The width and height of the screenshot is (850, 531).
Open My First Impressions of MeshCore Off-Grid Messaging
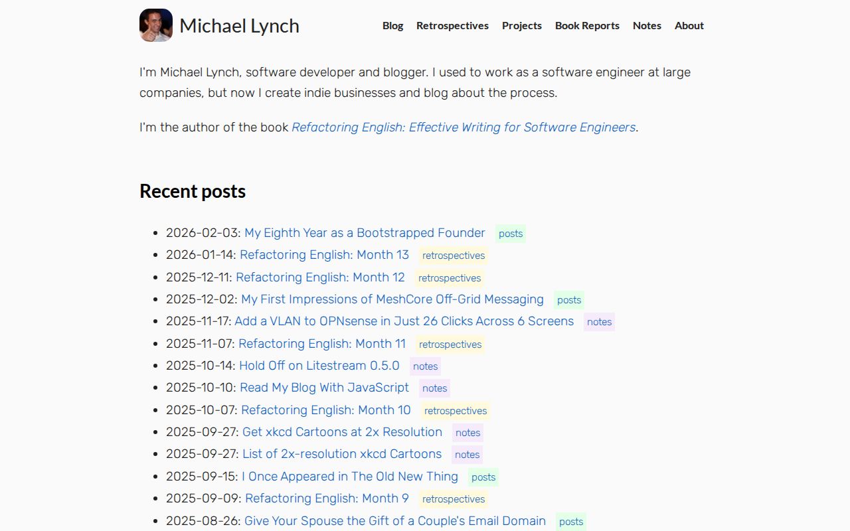pos(392,299)
